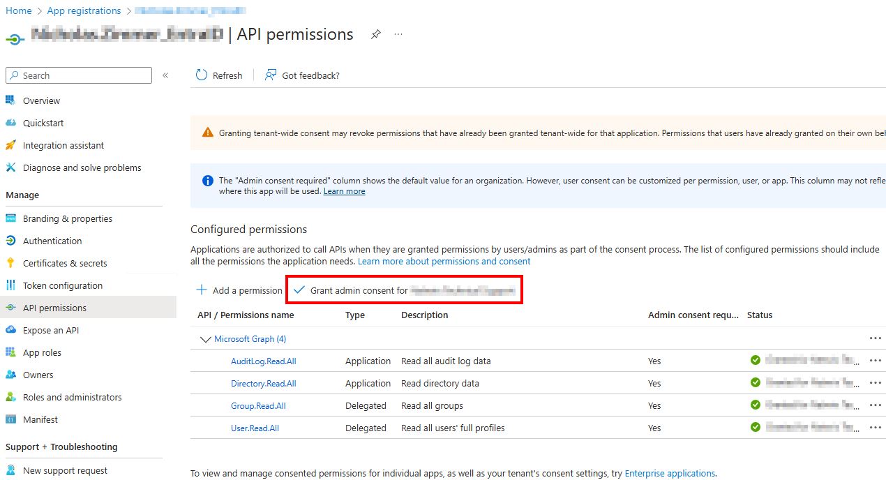Open ellipsis menu for Microsoft Graph group
The height and width of the screenshot is (480, 886).
(x=876, y=338)
